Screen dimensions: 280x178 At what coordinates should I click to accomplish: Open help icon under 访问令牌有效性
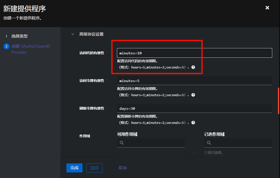193,95
